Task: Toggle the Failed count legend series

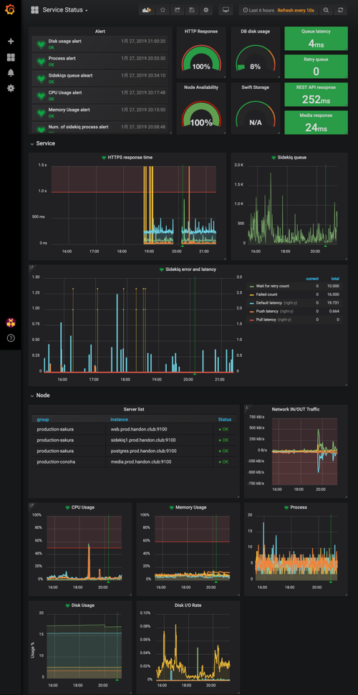Action: [x=266, y=294]
